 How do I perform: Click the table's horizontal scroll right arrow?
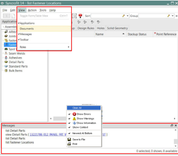pos(174,119)
